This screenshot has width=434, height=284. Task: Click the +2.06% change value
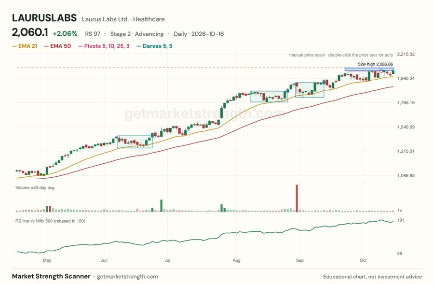click(x=65, y=33)
